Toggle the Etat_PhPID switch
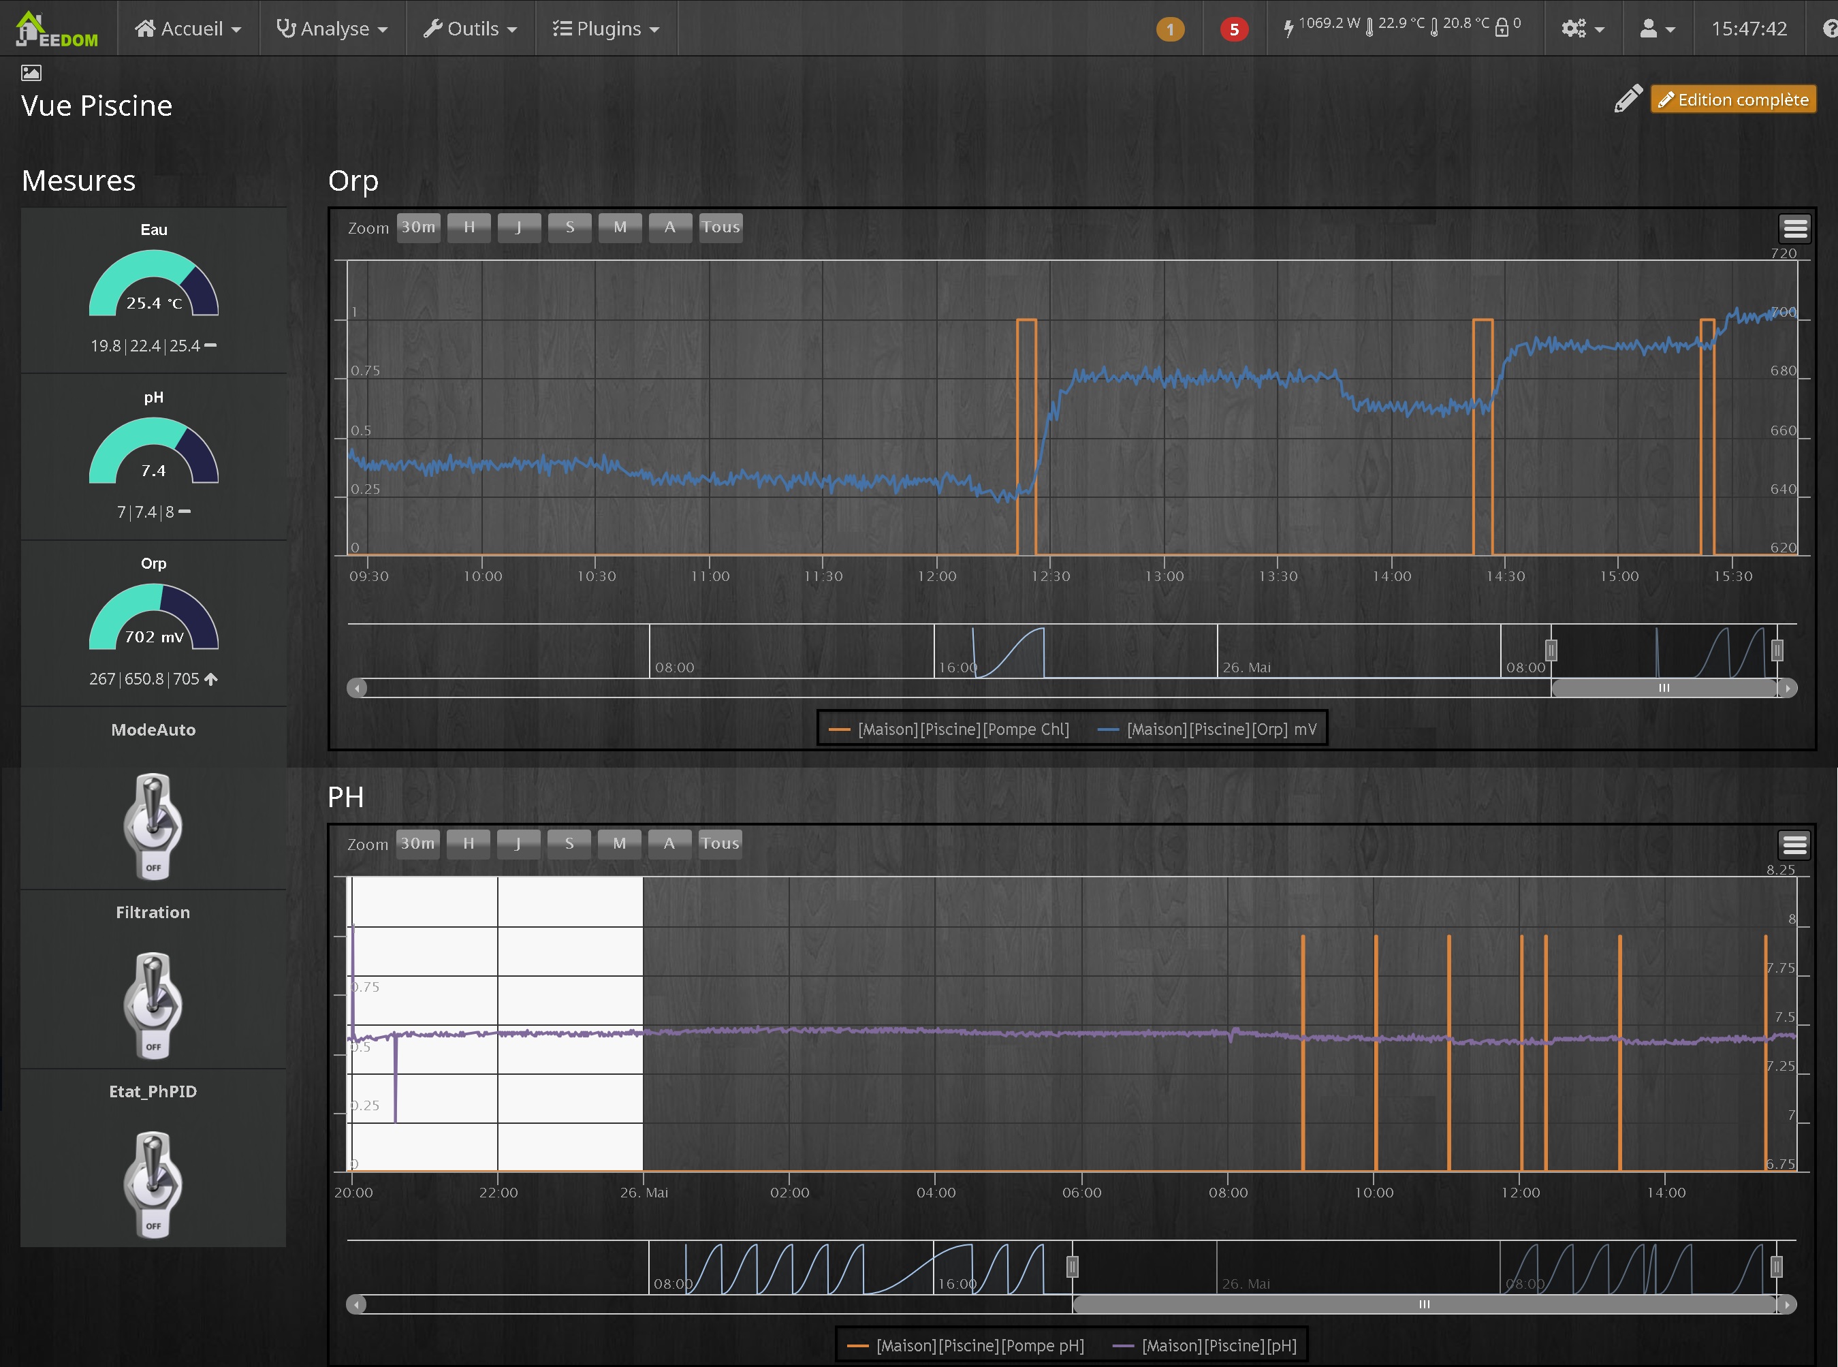The image size is (1838, 1367). coord(153,1184)
